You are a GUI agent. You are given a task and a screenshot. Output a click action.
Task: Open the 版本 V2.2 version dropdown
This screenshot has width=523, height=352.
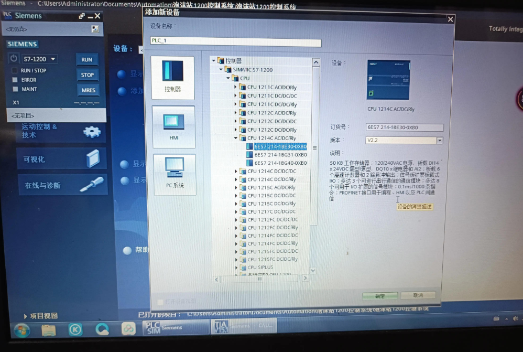click(x=440, y=140)
